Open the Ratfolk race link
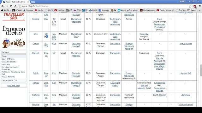 36,53
